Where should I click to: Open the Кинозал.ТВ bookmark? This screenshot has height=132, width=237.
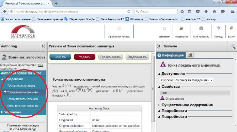click(x=191, y=19)
